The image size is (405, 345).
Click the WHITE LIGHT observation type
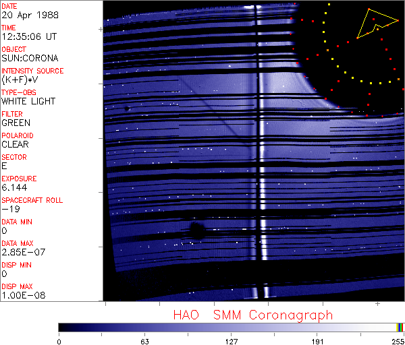[28, 102]
